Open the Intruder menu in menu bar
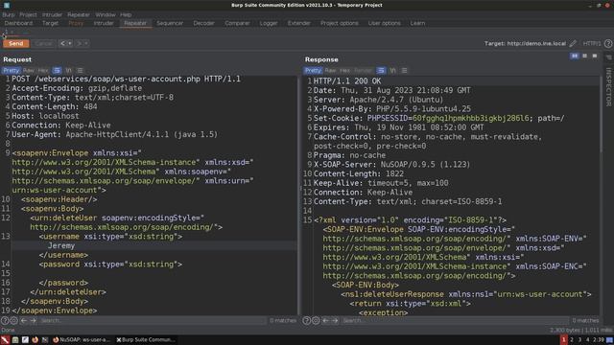Viewport: 614px width, 345px height. click(x=52, y=14)
